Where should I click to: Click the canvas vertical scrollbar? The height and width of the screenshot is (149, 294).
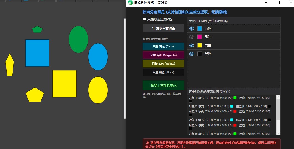tap(125, 68)
